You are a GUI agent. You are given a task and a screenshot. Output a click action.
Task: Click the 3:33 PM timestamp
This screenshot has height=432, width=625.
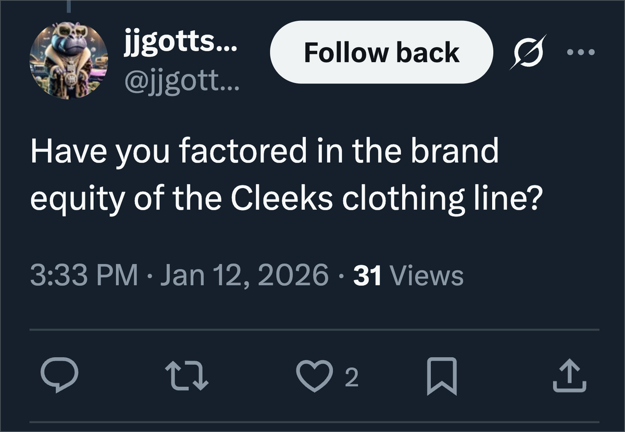[84, 276]
